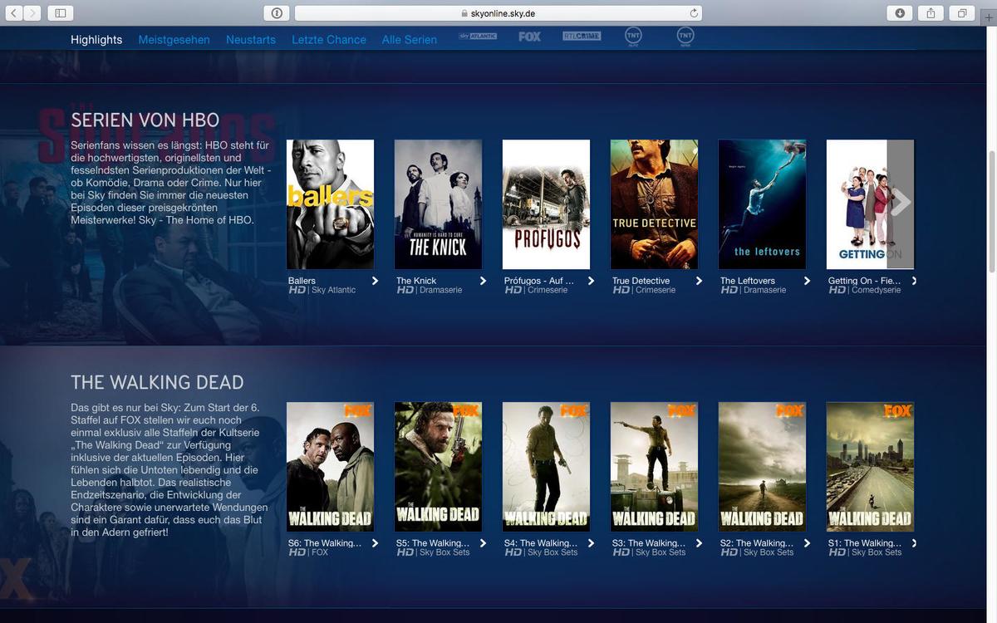
Task: Click the address bar showing skyonline.sky.de
Action: point(498,13)
